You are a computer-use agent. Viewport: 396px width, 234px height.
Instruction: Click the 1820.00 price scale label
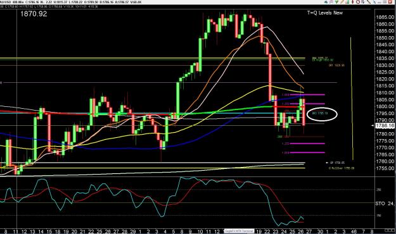(x=385, y=79)
